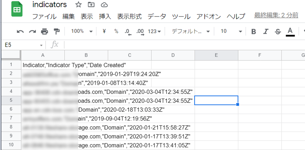Select row 2 header
This screenshot has height=150, width=305.
[11, 73]
